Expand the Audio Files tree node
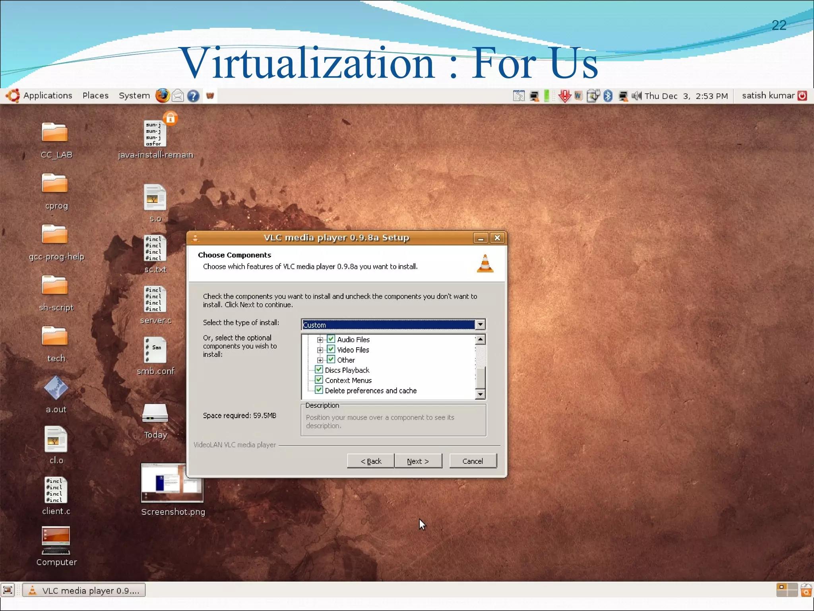 point(320,340)
